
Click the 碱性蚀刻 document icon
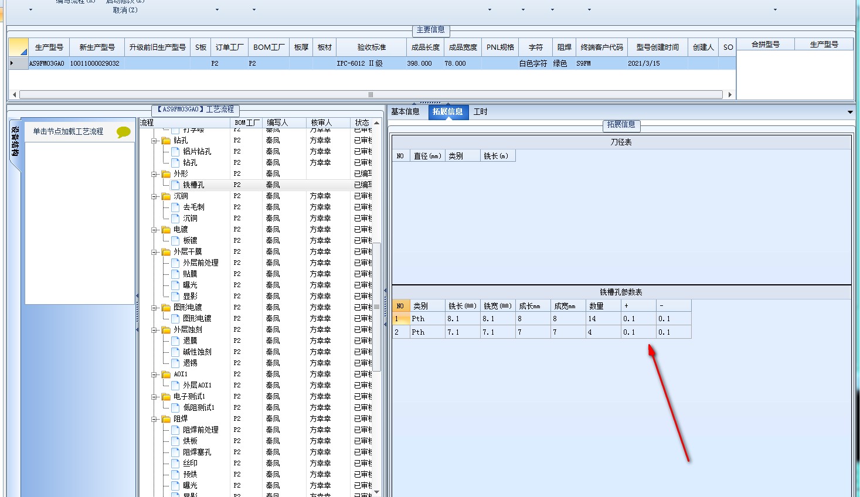click(x=175, y=352)
